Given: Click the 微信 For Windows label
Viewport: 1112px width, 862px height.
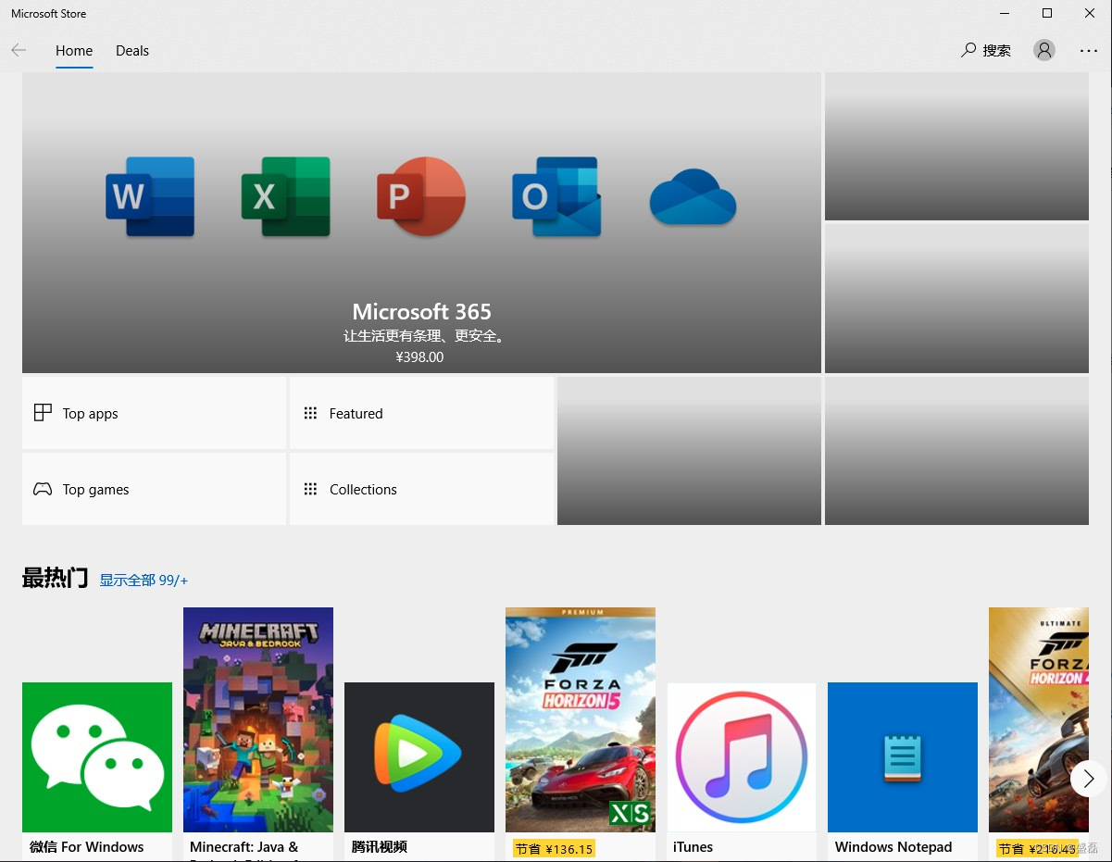Looking at the screenshot, I should point(87,846).
